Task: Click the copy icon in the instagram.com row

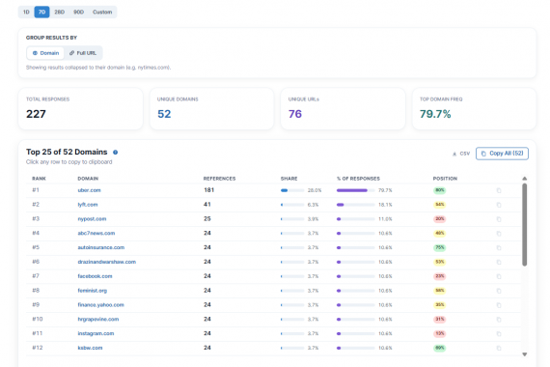Action: (499, 333)
